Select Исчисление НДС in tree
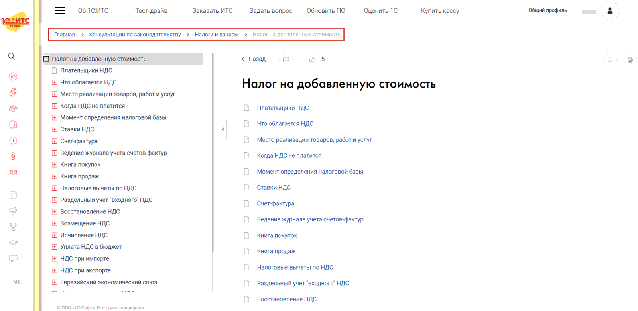Image resolution: width=638 pixels, height=311 pixels. 84,235
